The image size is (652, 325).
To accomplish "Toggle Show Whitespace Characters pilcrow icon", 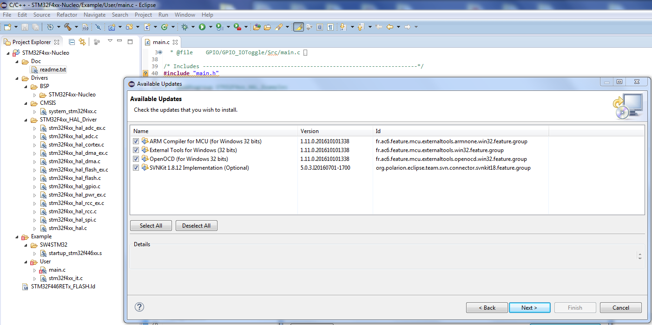I will pyautogui.click(x=330, y=27).
